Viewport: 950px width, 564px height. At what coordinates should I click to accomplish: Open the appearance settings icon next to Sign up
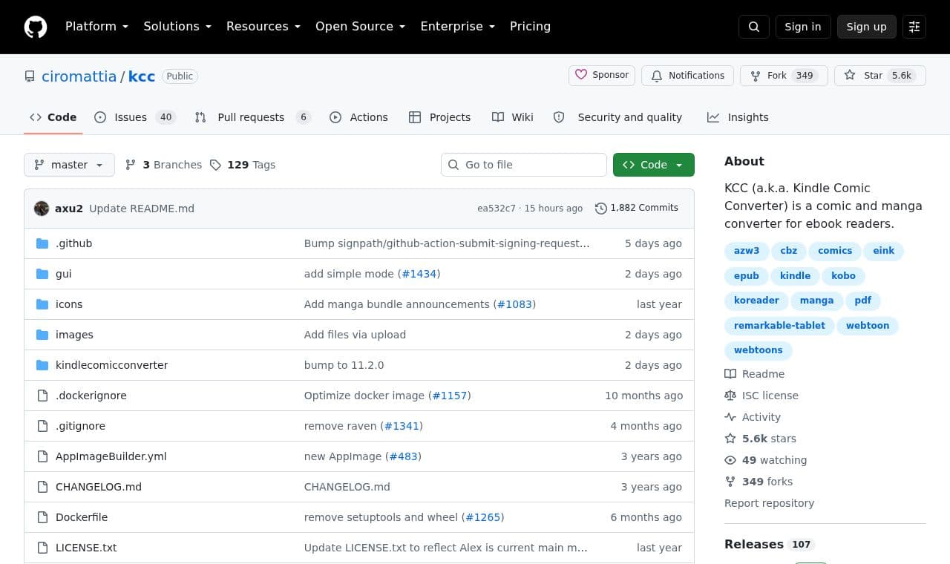[x=914, y=27]
